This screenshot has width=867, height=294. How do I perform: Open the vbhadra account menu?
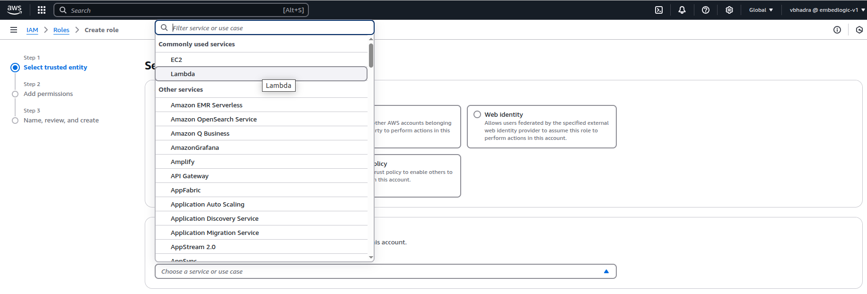(826, 10)
